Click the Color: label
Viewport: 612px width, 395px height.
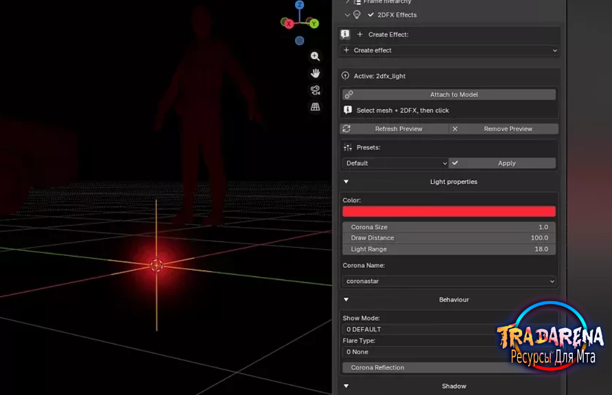click(x=351, y=200)
